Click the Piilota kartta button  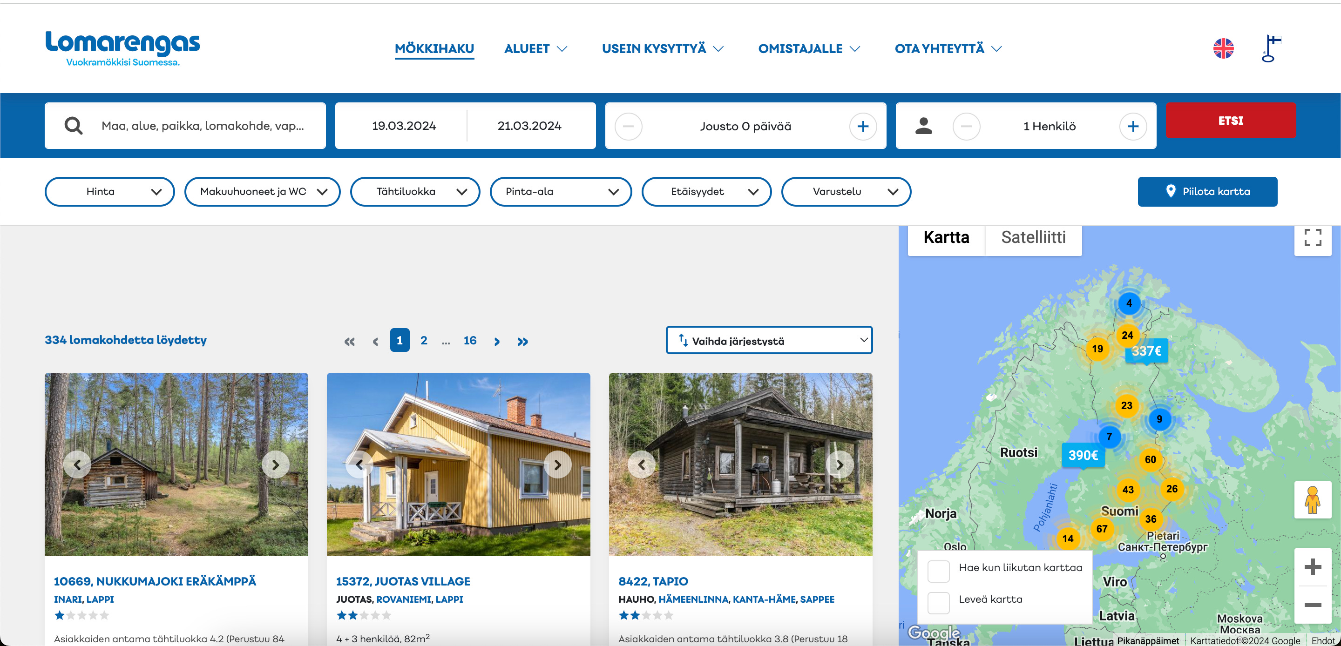coord(1207,192)
